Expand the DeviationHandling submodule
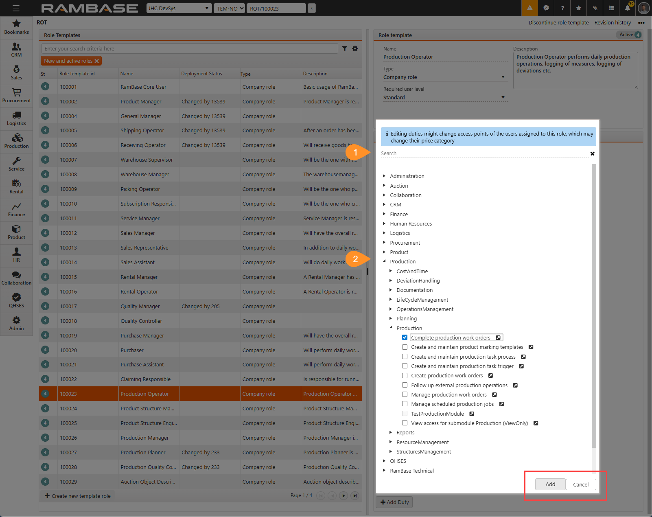This screenshot has width=652, height=517. (x=391, y=280)
